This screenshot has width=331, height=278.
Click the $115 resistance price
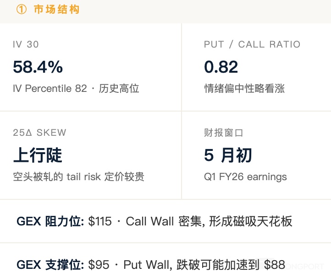click(x=100, y=221)
